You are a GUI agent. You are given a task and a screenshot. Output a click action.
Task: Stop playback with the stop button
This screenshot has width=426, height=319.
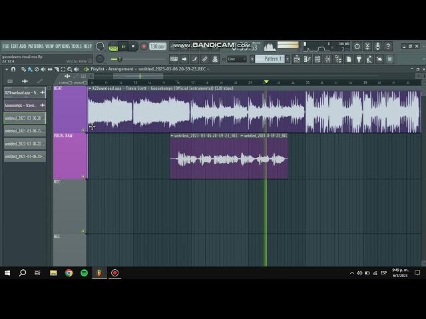coord(133,47)
